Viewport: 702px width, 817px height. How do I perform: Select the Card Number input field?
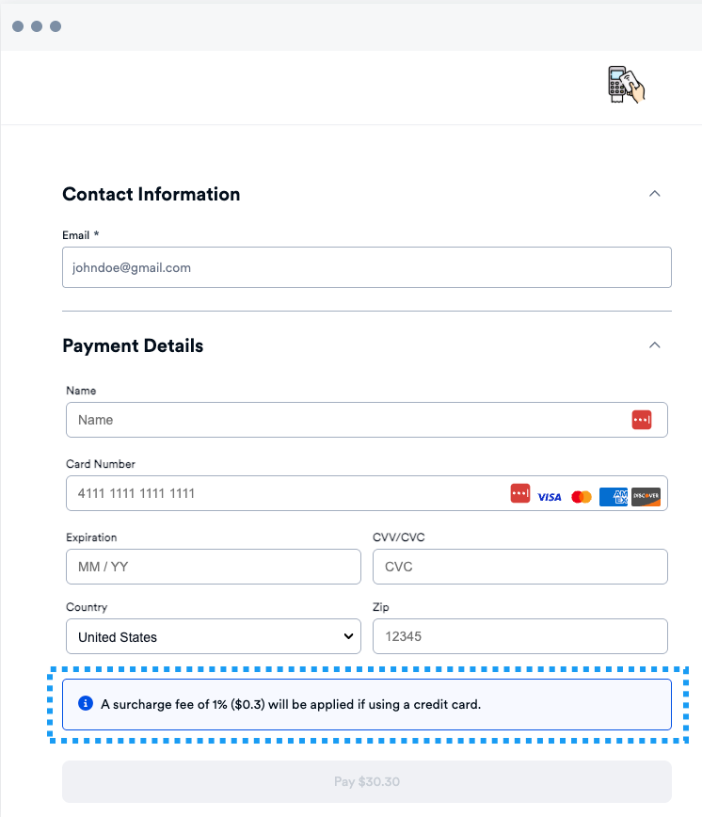tap(282, 493)
